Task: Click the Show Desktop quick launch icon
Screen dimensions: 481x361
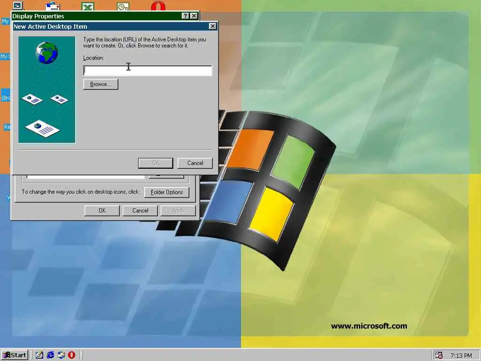Action: point(39,355)
